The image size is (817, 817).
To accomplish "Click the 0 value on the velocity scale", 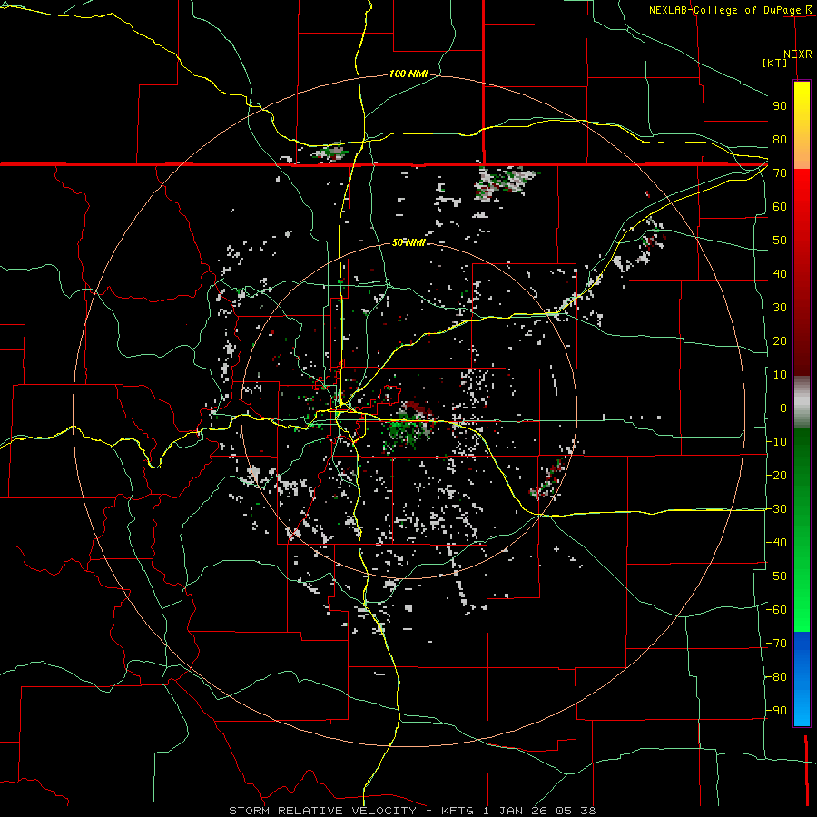I will [783, 408].
